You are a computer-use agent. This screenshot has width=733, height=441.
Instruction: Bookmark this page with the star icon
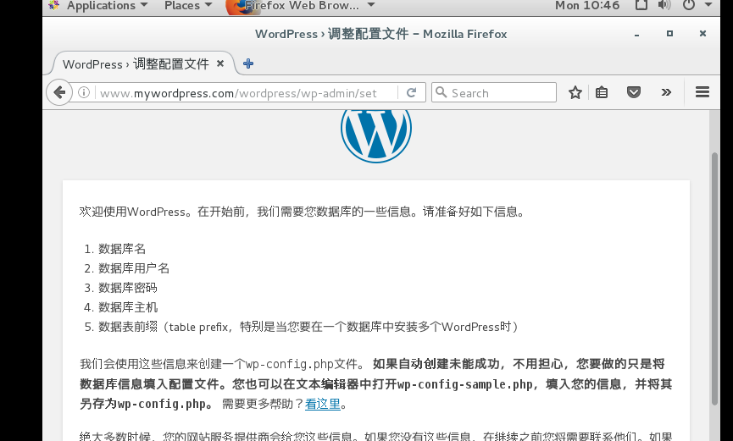click(x=575, y=92)
